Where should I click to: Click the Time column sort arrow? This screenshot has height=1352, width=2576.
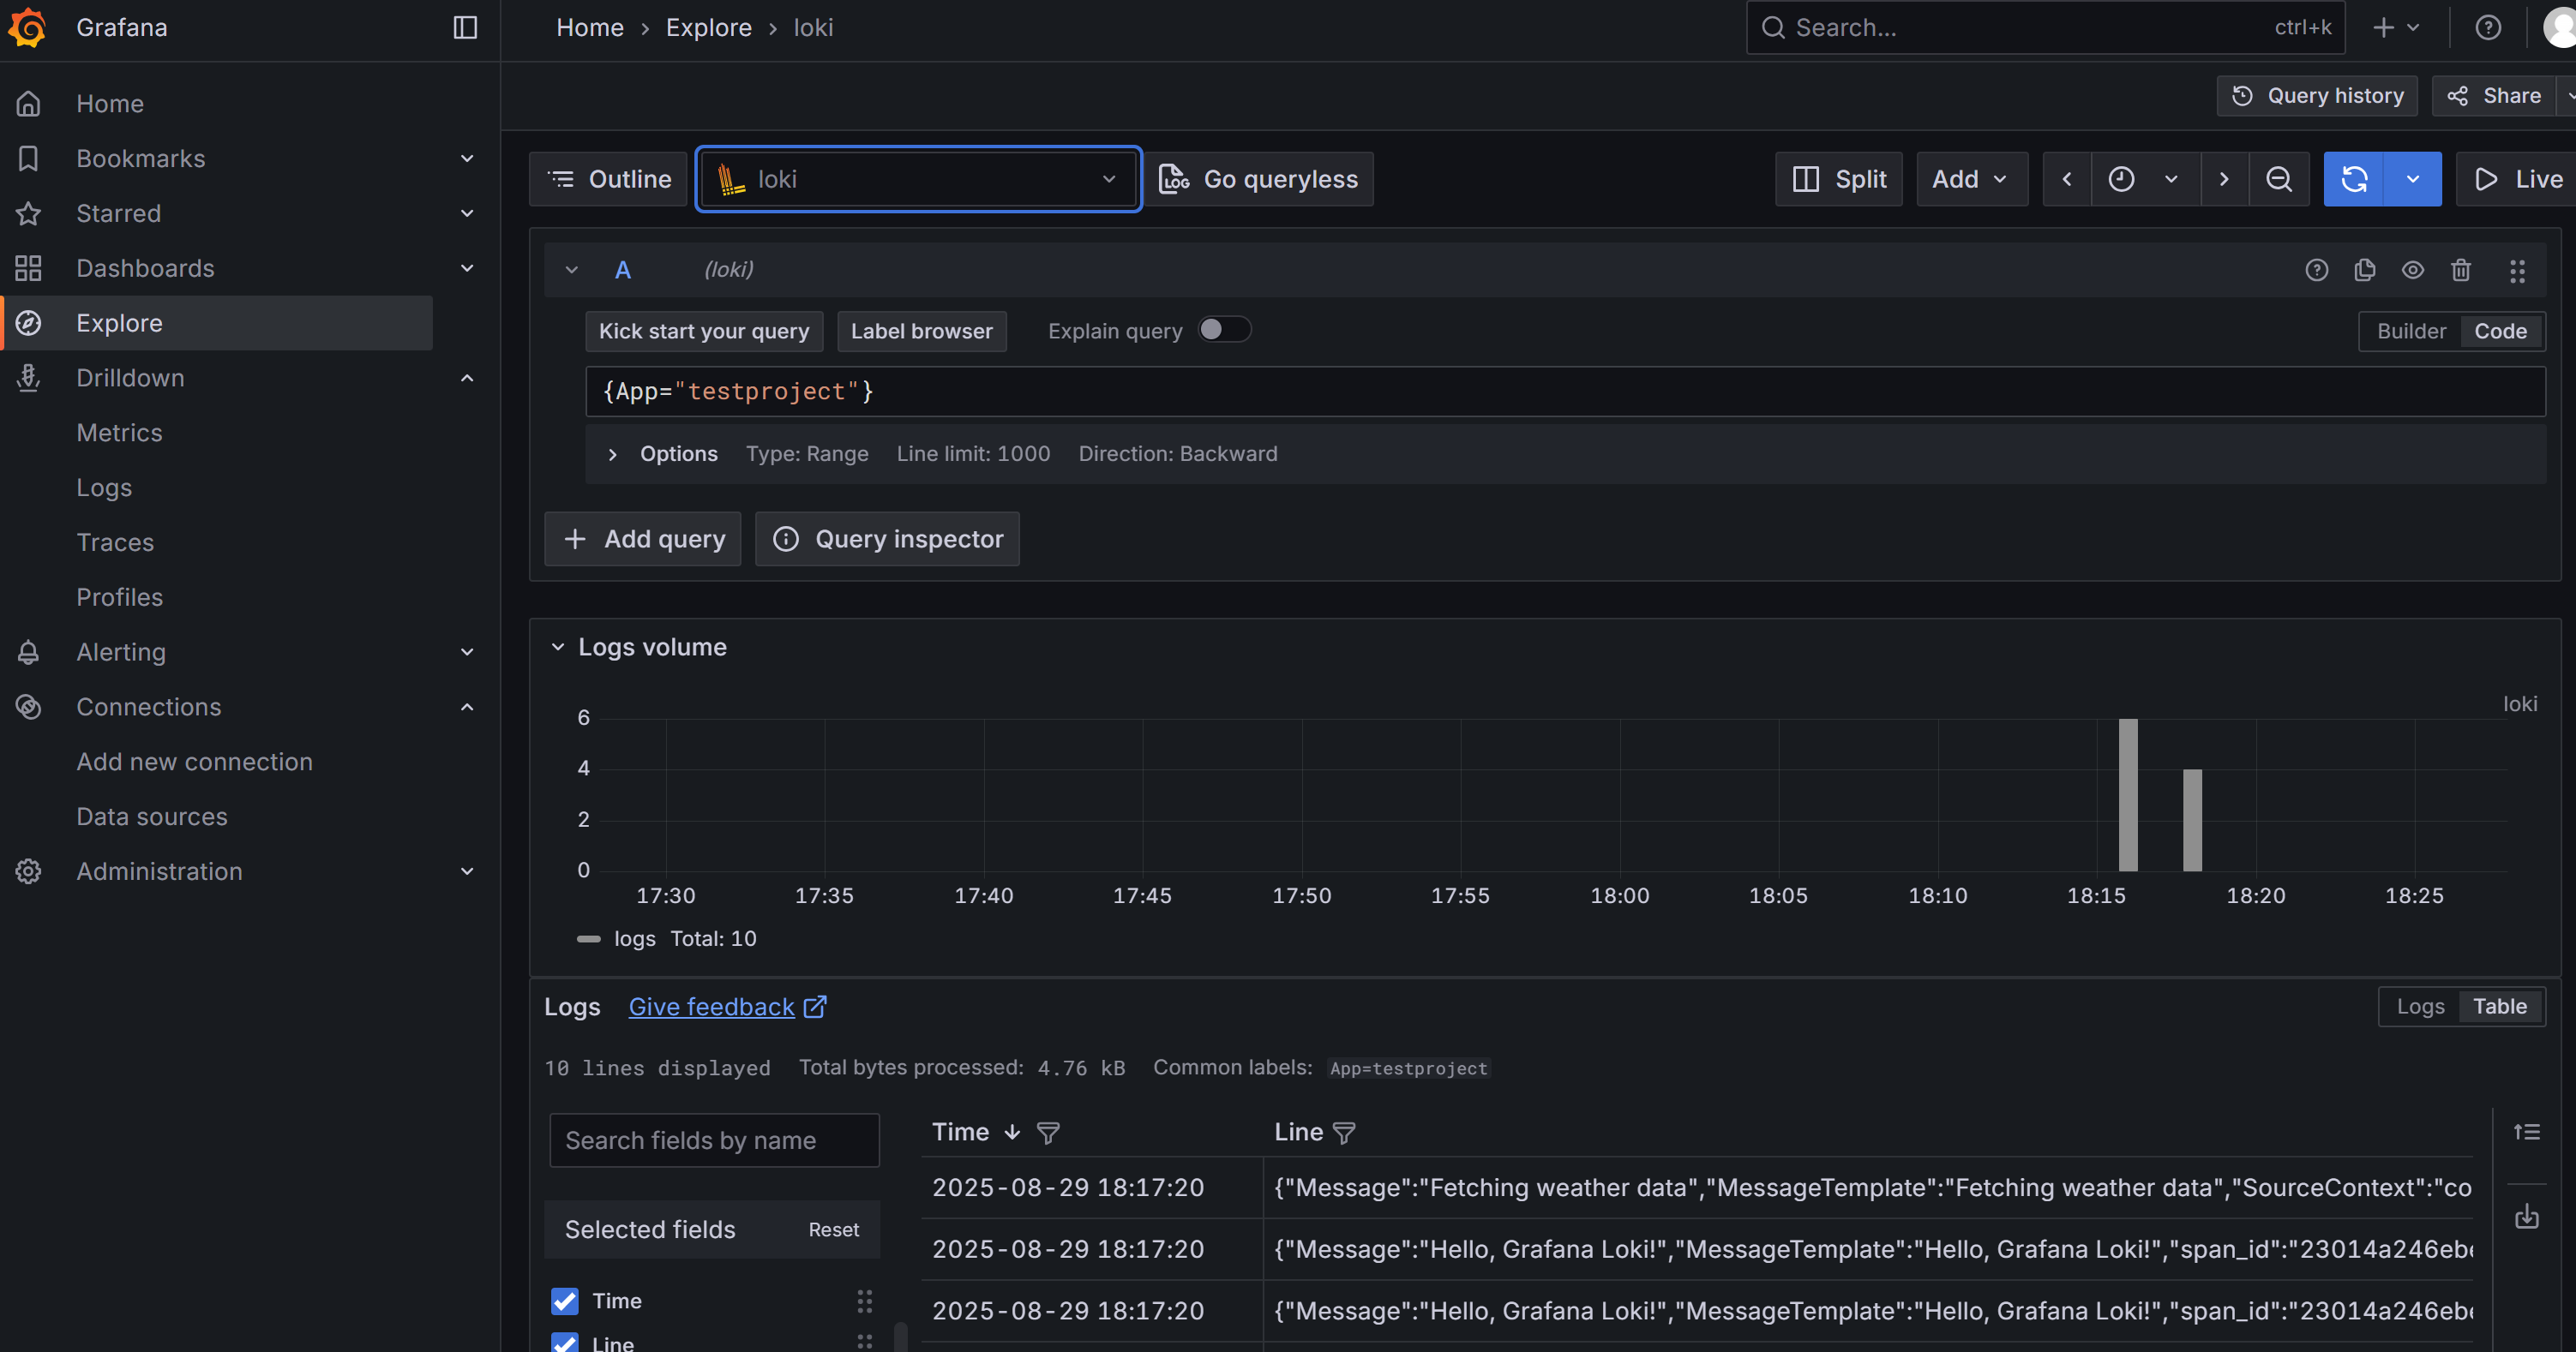click(x=1012, y=1132)
